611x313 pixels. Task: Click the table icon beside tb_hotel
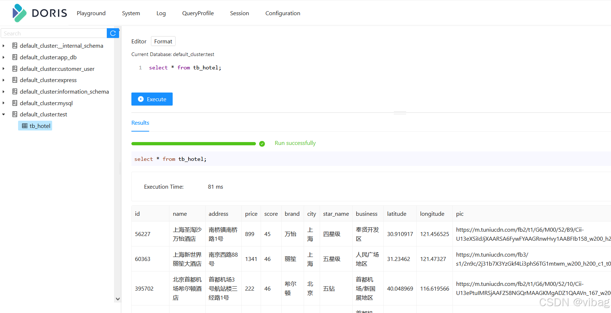tap(25, 126)
